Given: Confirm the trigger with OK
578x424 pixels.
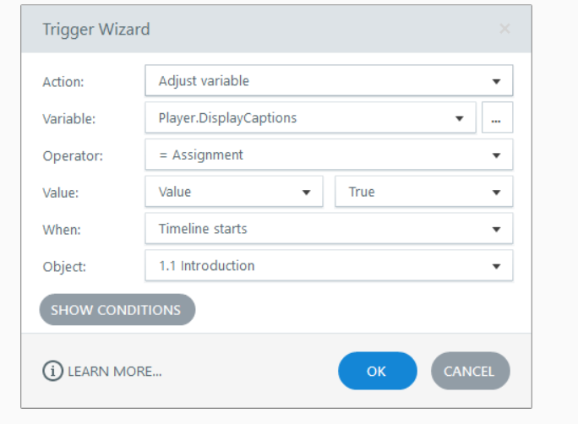Looking at the screenshot, I should 377,371.
